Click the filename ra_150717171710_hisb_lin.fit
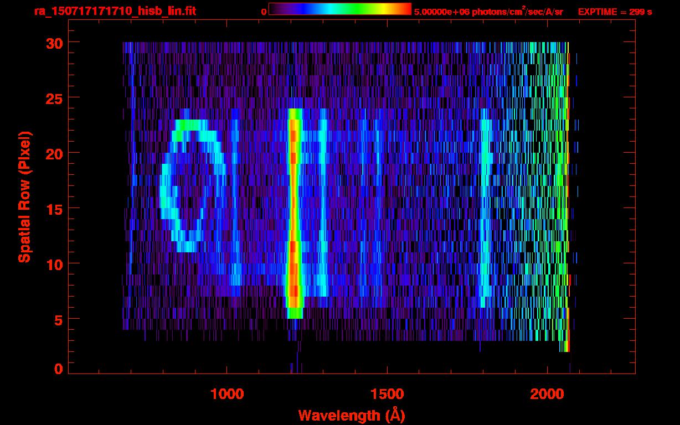Image resolution: width=680 pixels, height=425 pixels. (114, 11)
